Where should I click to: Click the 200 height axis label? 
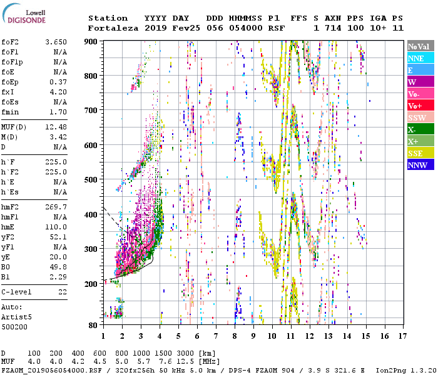tap(91, 284)
